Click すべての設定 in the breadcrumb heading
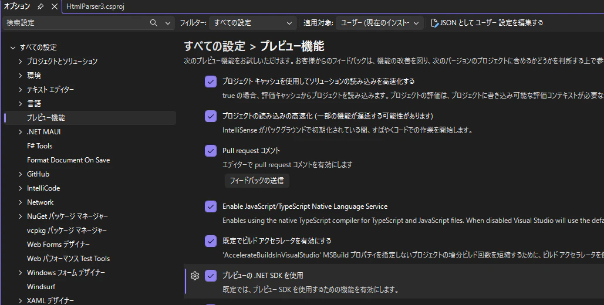604x305 pixels. click(215, 46)
